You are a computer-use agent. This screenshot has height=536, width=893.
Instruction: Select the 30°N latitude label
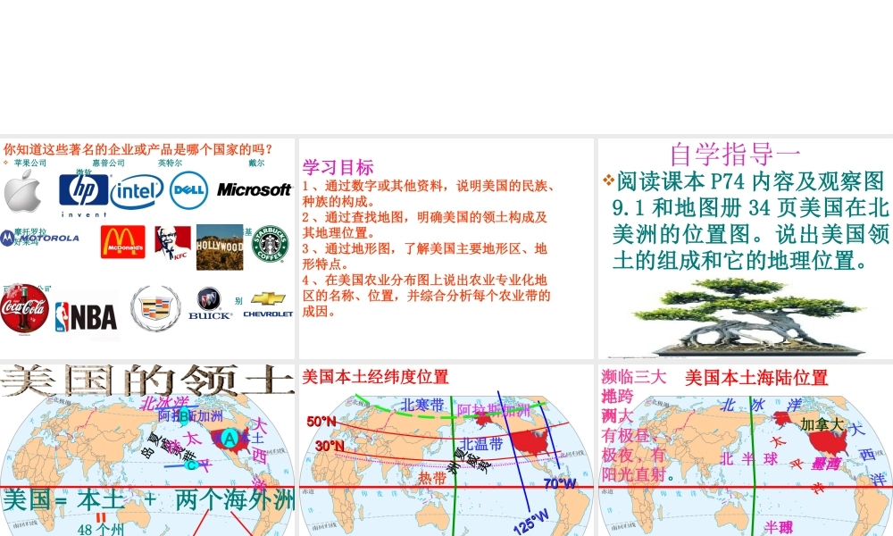330,446
